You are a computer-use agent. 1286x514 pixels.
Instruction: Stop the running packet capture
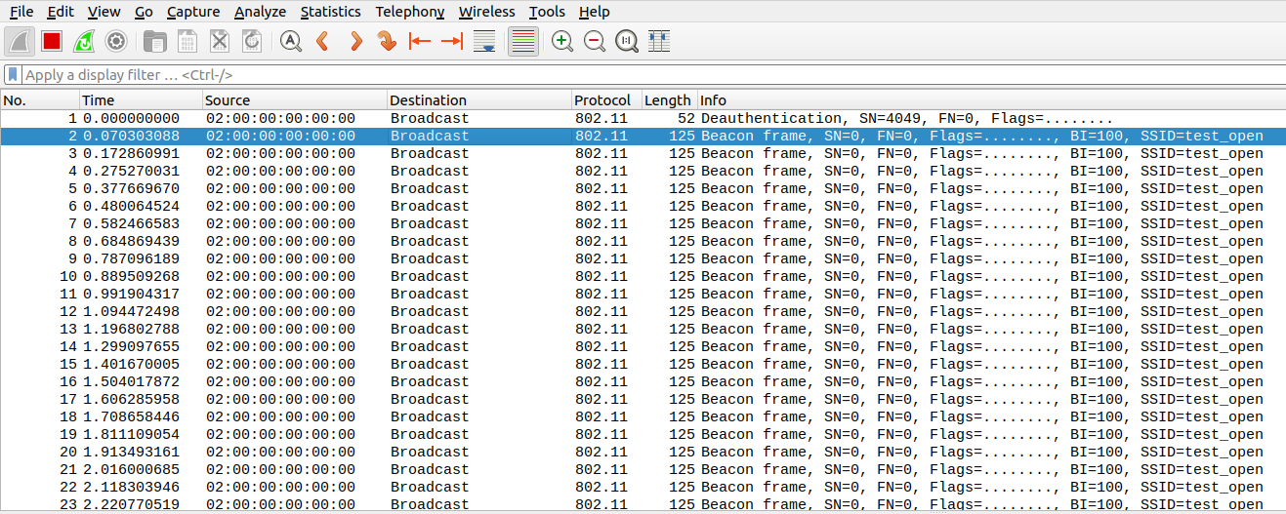click(x=52, y=41)
